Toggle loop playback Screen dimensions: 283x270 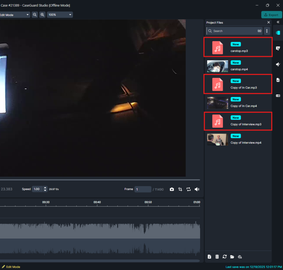188,189
